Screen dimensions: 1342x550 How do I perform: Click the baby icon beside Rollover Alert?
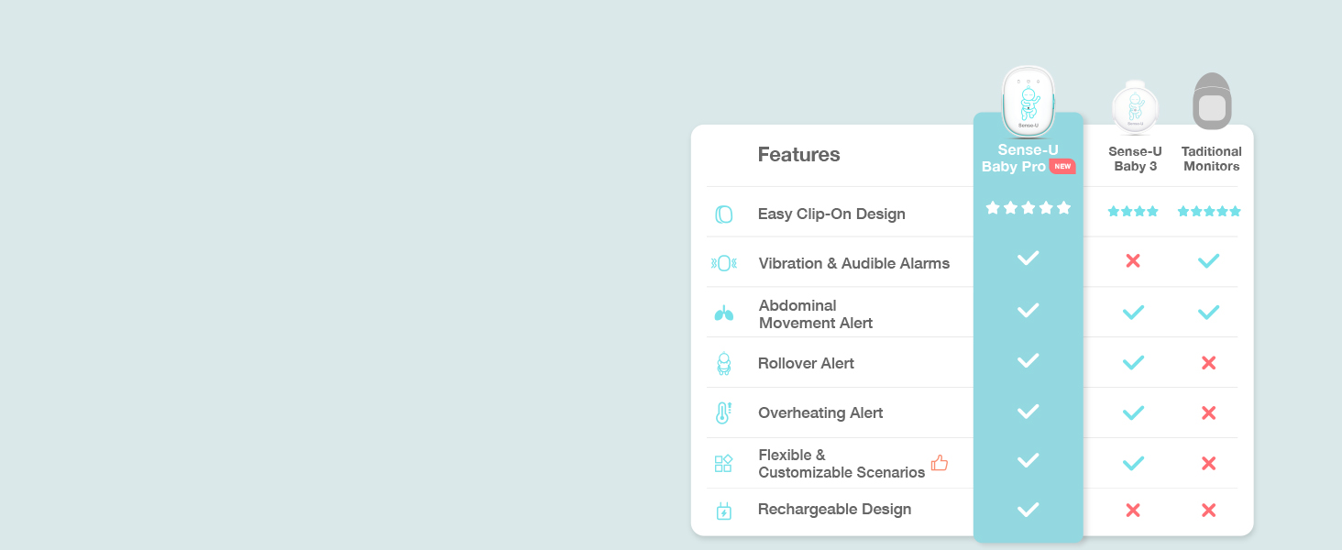pyautogui.click(x=724, y=364)
